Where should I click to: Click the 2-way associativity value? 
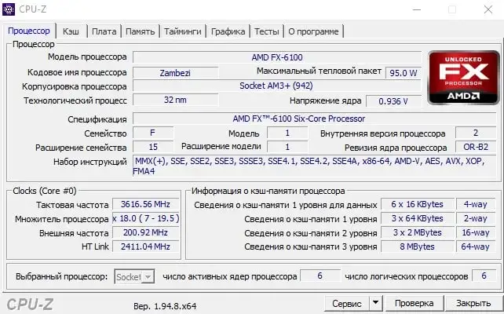[476, 218]
